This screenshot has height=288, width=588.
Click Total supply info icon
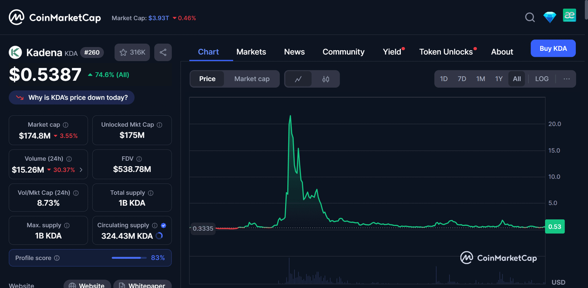(x=150, y=193)
